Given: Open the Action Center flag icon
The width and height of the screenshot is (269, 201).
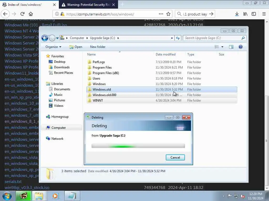Looking at the screenshot, I should pos(230,196).
